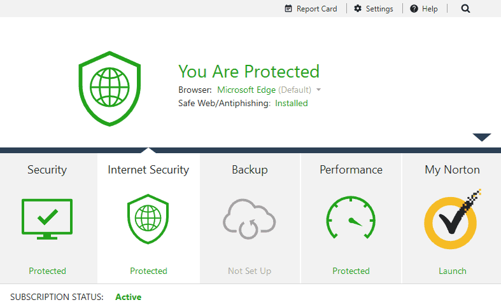Screen dimensions: 501x307
Task: Click the Internet Security shield globe icon
Action: point(148,219)
